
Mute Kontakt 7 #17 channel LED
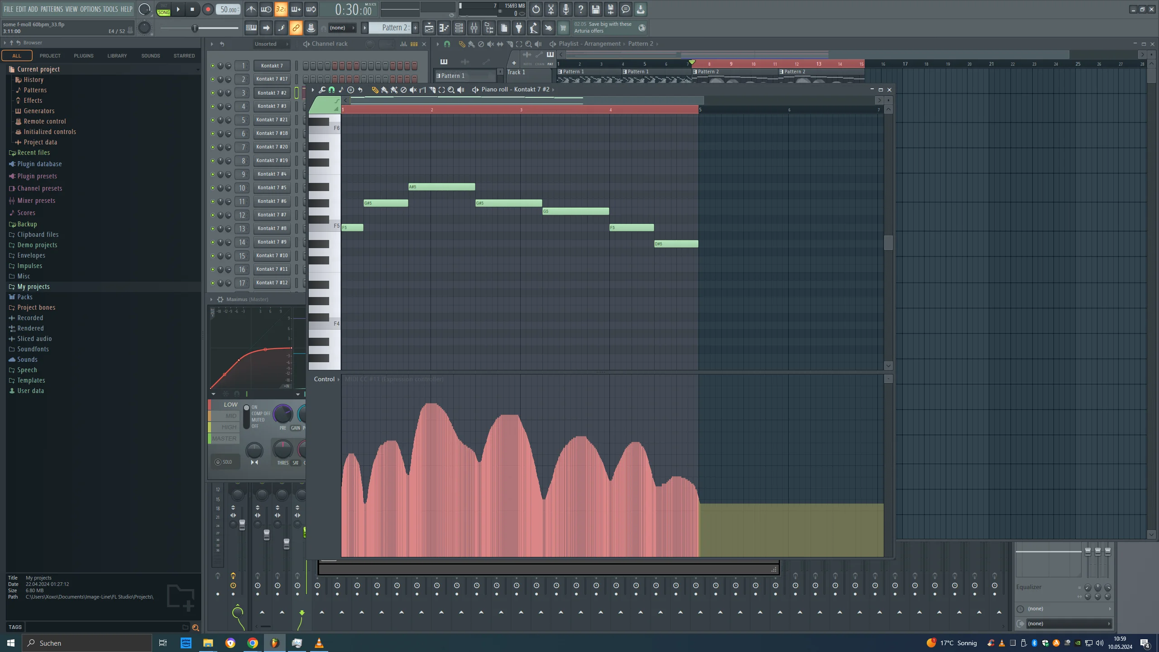click(212, 79)
